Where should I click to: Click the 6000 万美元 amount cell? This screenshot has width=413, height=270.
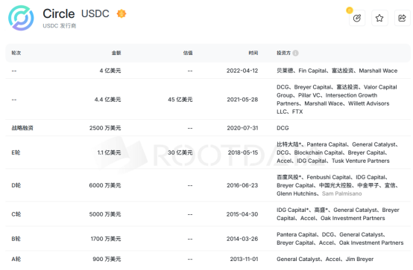105,186
